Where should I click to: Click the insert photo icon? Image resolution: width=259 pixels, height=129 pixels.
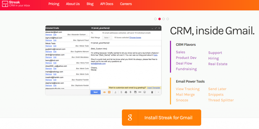point(135,92)
